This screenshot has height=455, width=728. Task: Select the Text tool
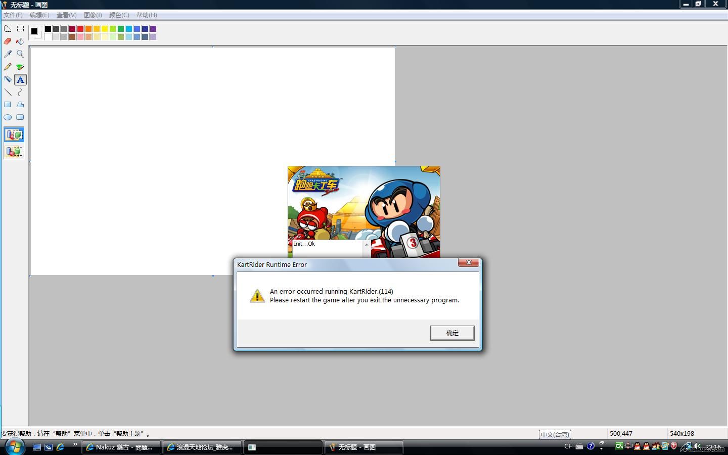[x=20, y=79]
